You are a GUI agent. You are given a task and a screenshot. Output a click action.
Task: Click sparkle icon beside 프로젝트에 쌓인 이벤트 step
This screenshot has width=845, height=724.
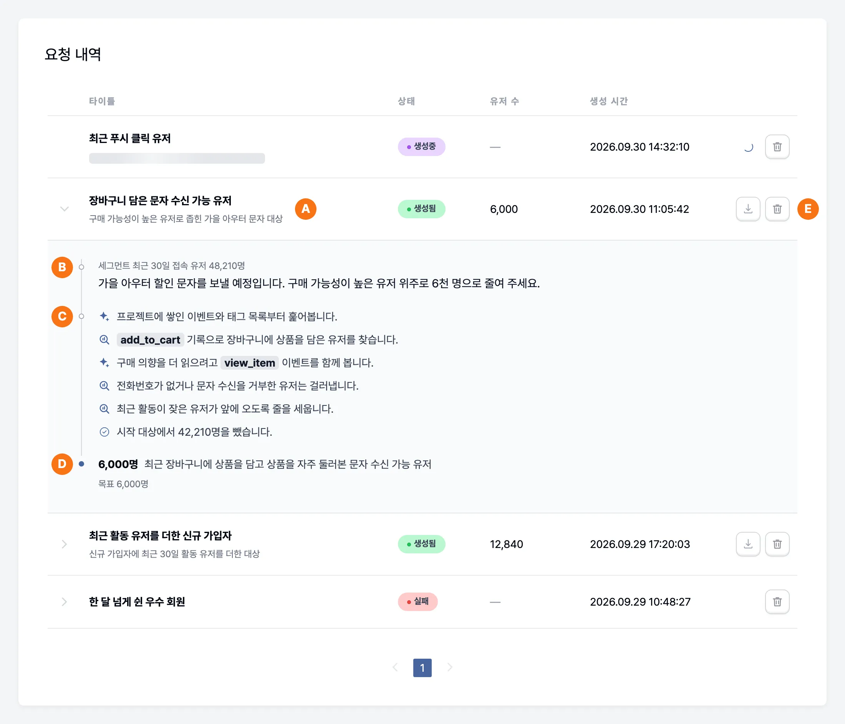(x=104, y=316)
